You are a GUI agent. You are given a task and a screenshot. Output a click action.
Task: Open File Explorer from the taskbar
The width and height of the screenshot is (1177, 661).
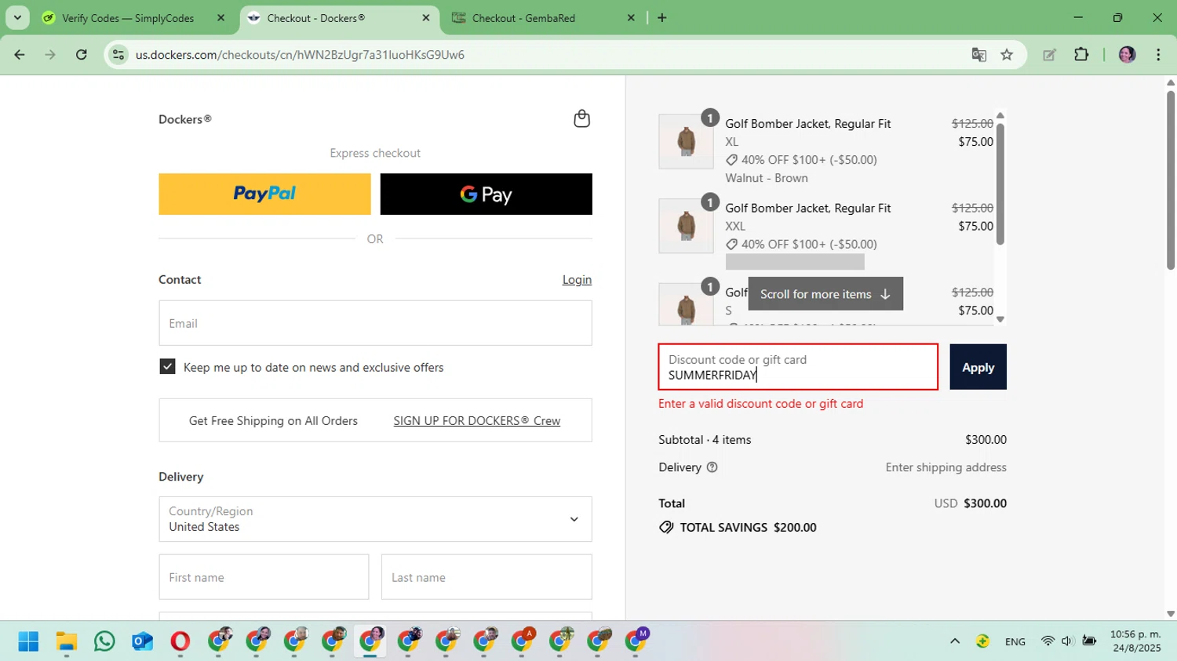click(x=66, y=641)
